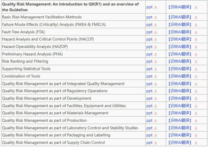Open ppt link for Development row
Screen dimensions: 208x147
[x=149, y=98]
